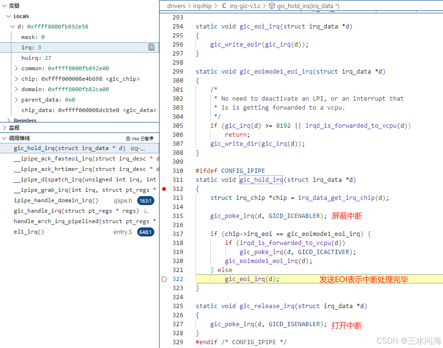The width and height of the screenshot is (443, 348).
Task: Click GICD_ICACTIVER constant on line 319
Action: [323, 252]
